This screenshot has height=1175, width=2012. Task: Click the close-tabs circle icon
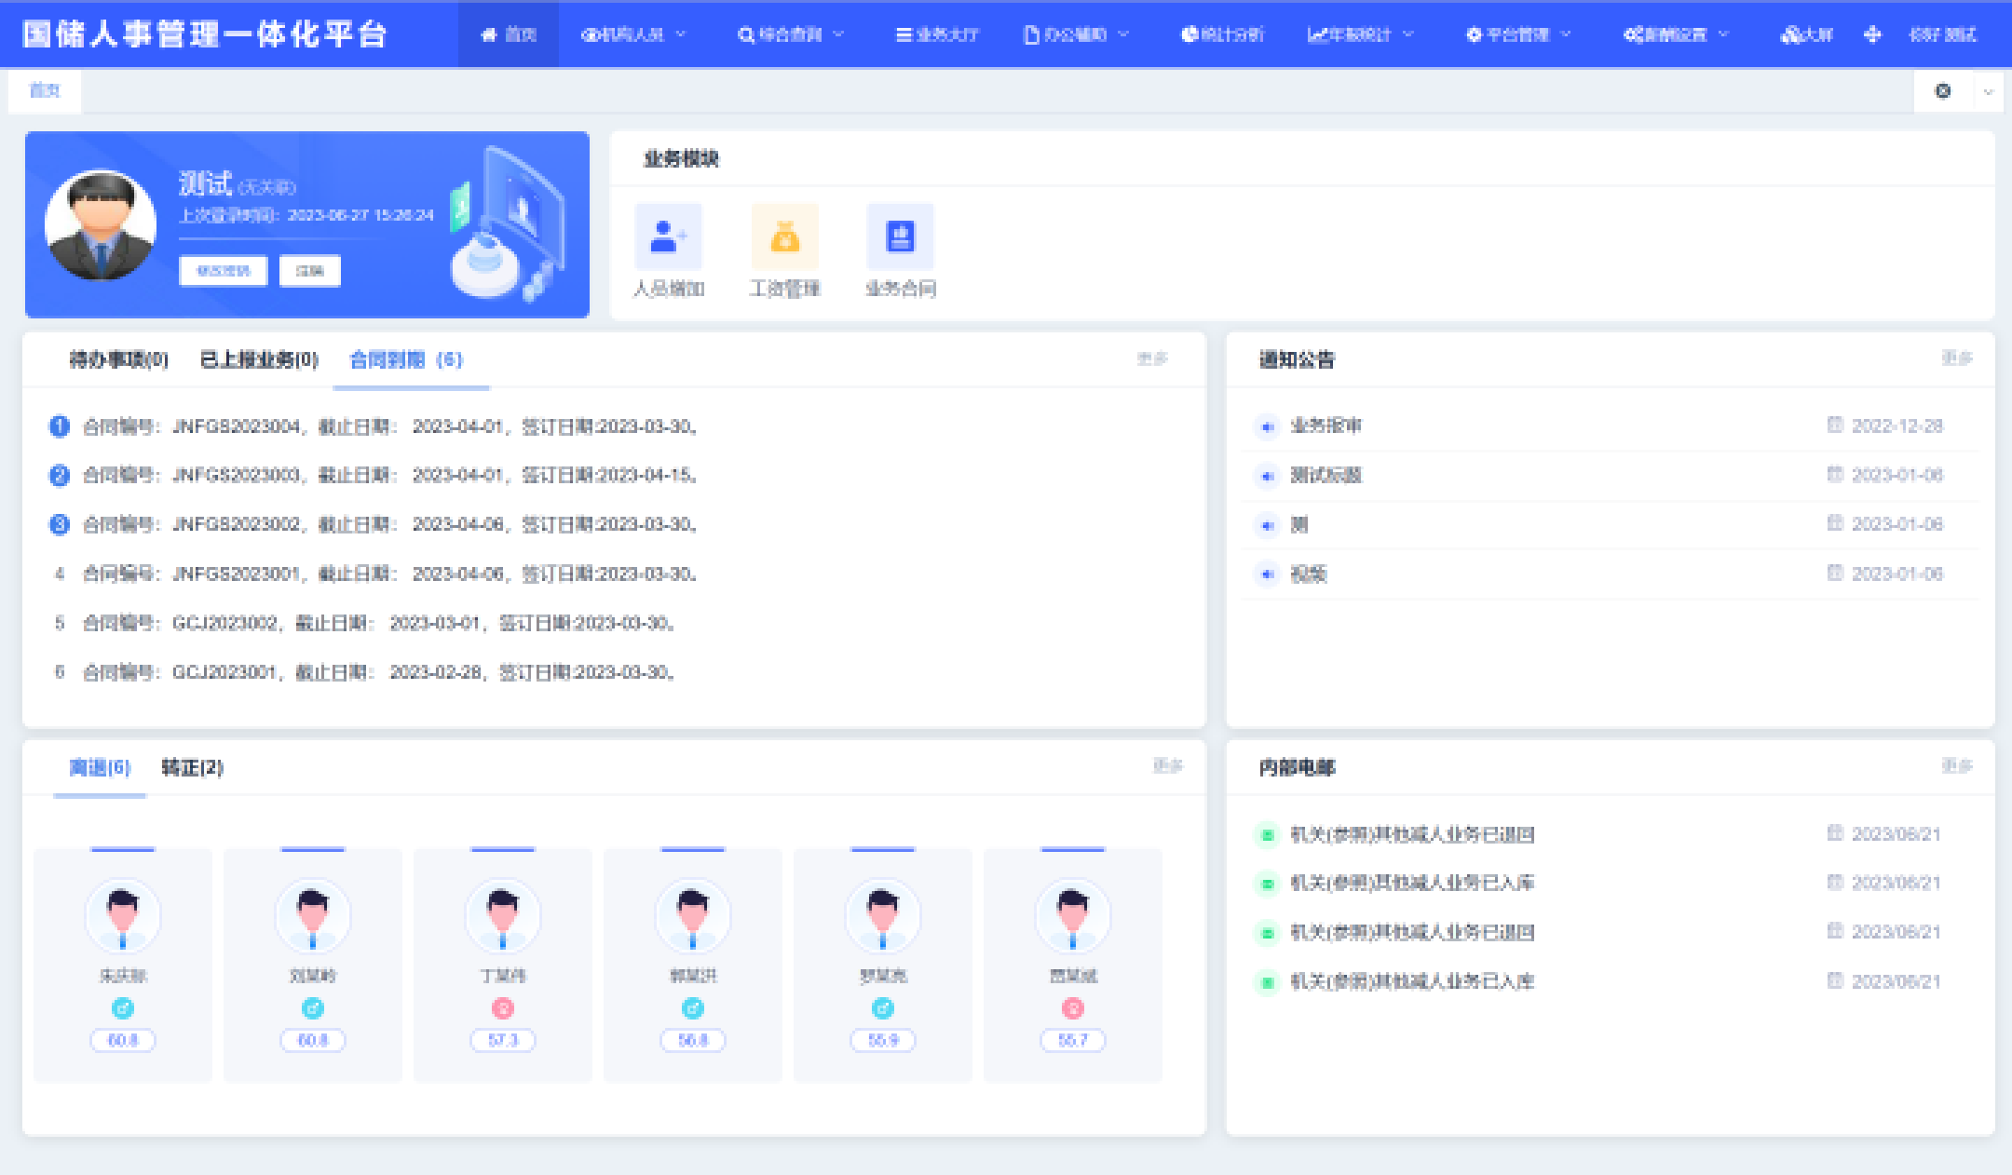coord(1943,91)
